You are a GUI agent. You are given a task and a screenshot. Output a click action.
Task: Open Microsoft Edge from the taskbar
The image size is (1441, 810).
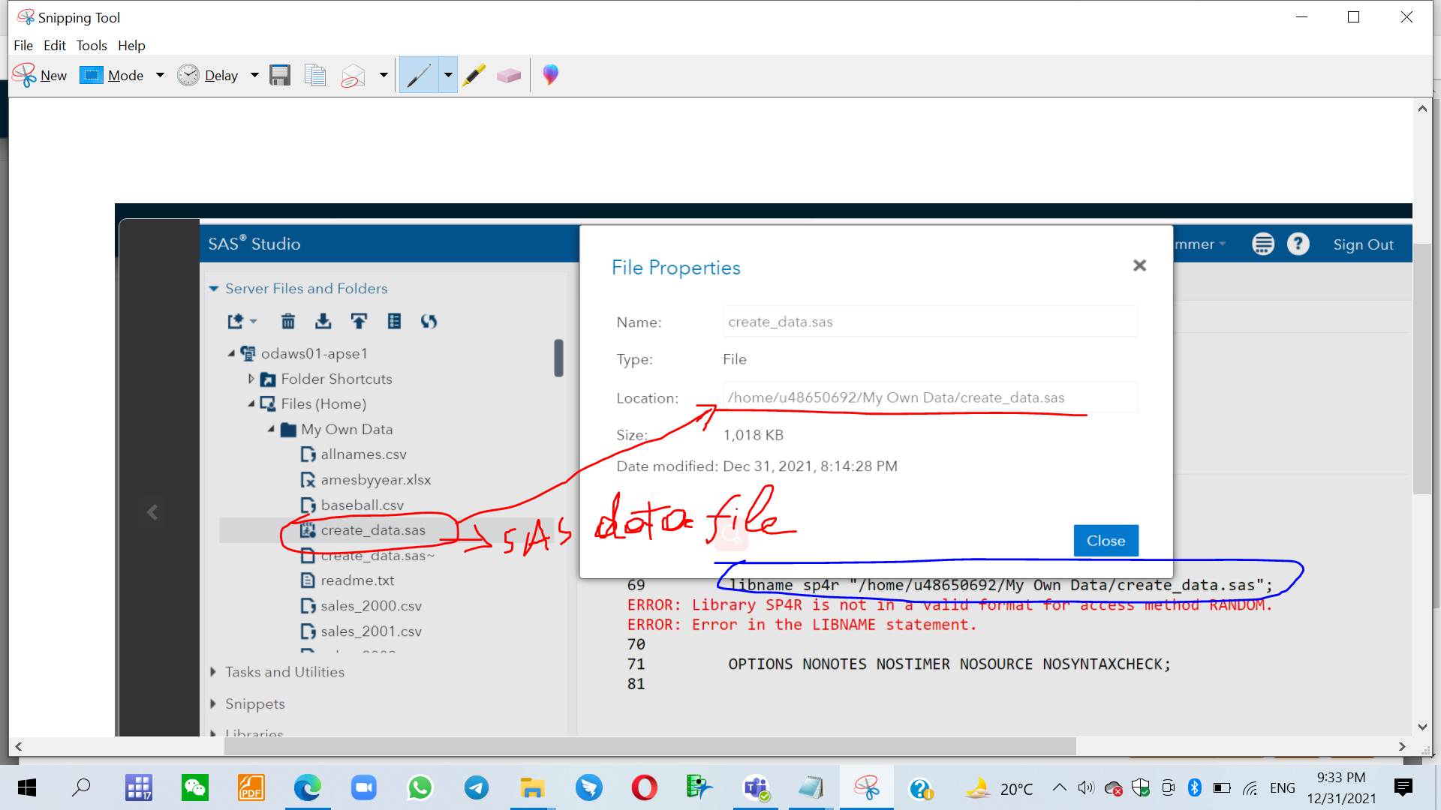click(307, 787)
